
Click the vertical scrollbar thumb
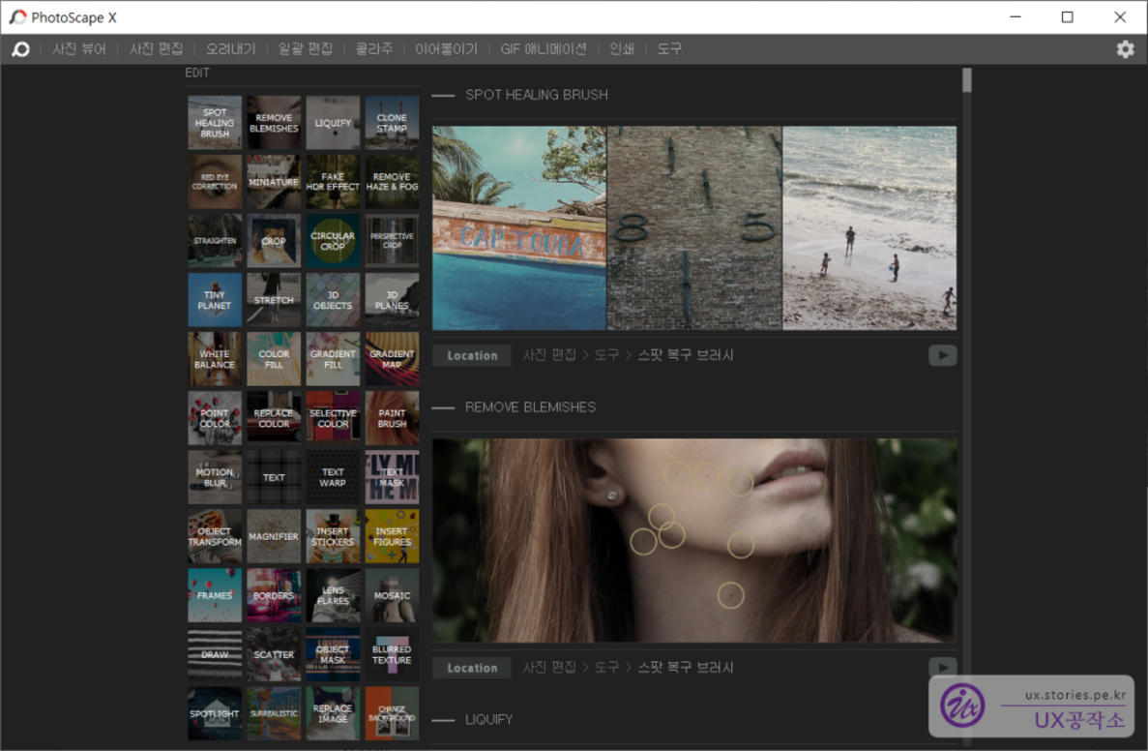966,80
